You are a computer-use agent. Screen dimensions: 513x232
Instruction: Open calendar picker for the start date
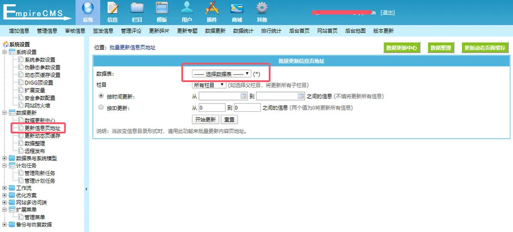coord(244,96)
